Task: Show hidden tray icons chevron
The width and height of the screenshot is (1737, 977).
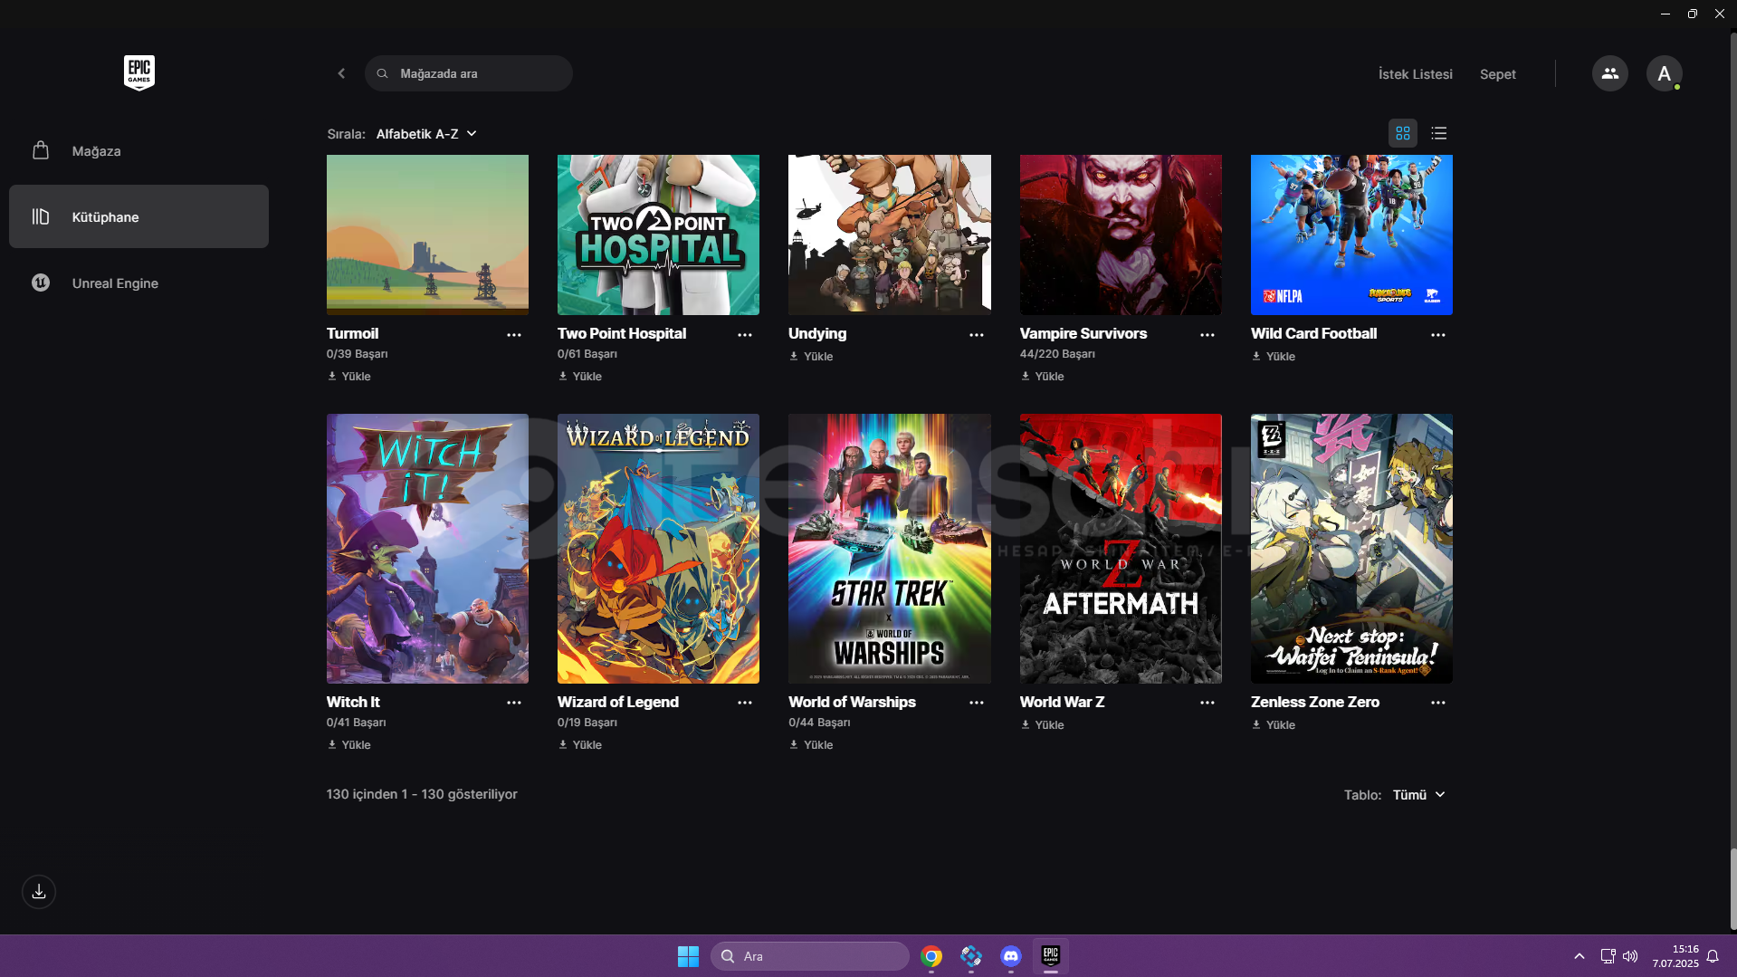Action: tap(1579, 956)
